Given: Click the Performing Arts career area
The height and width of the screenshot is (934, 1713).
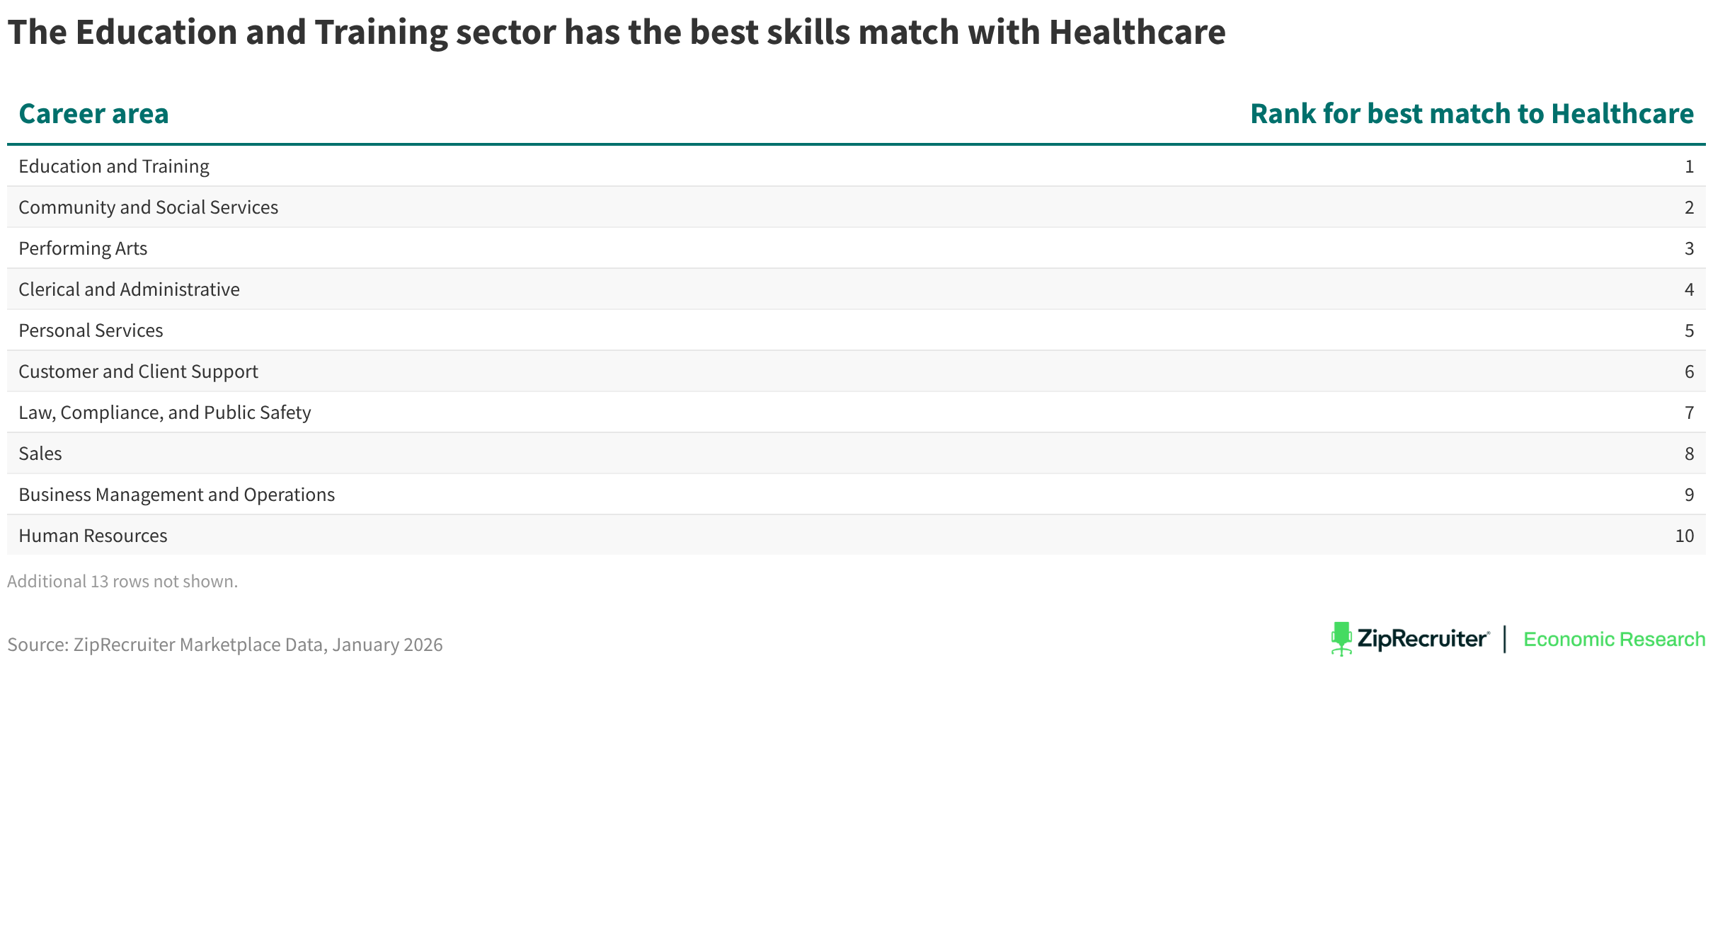Looking at the screenshot, I should 83,248.
